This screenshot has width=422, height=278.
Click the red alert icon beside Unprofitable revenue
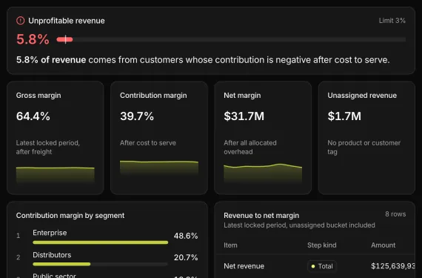tap(21, 21)
